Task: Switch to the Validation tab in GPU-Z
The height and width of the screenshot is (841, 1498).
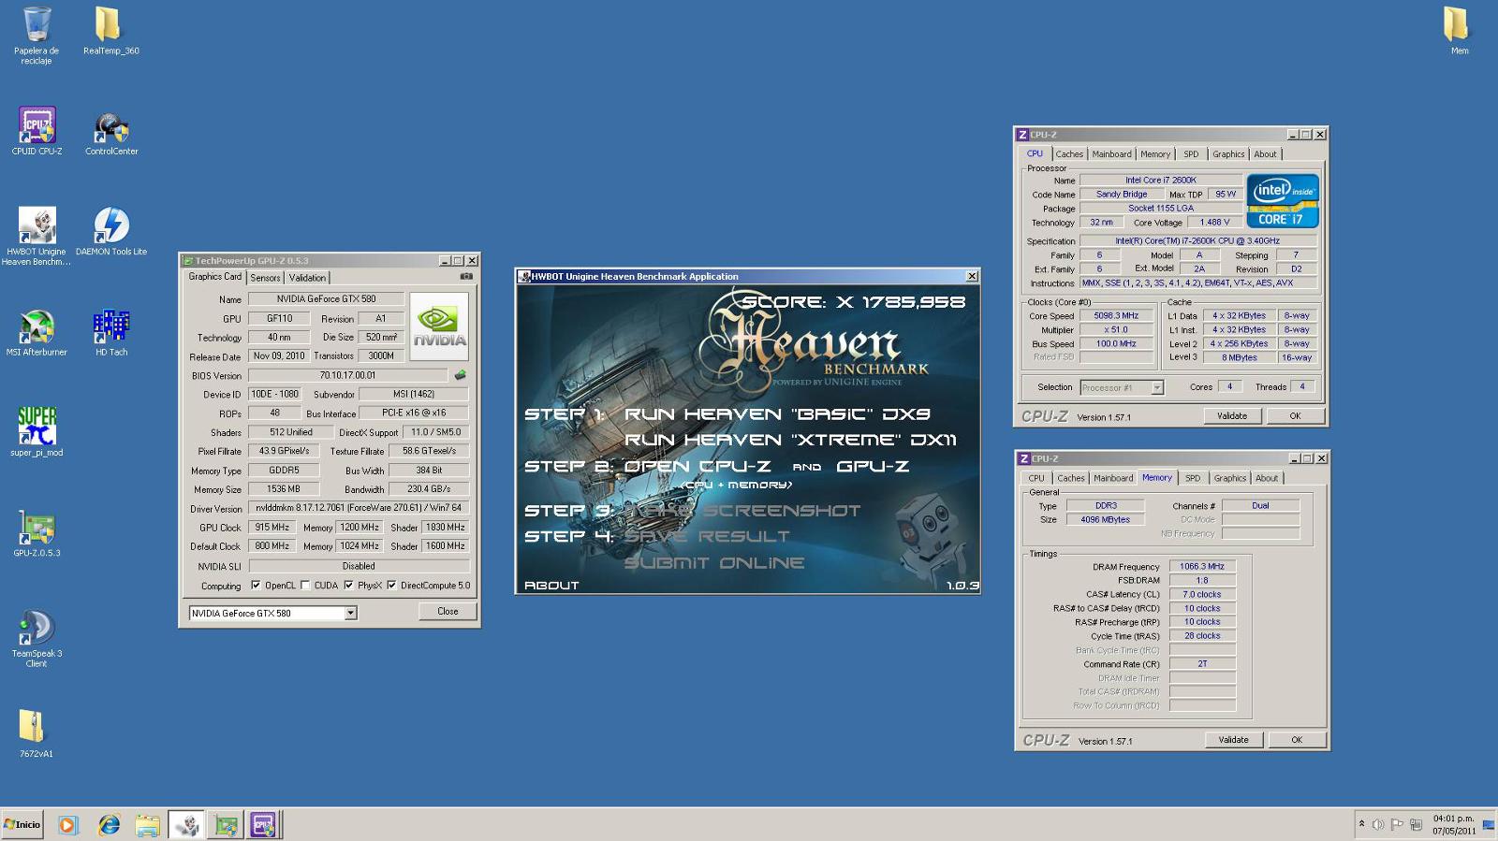Action: pyautogui.click(x=307, y=278)
